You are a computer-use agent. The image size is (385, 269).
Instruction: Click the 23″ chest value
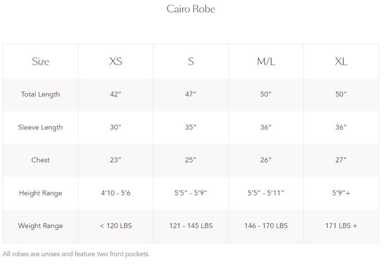[115, 160]
